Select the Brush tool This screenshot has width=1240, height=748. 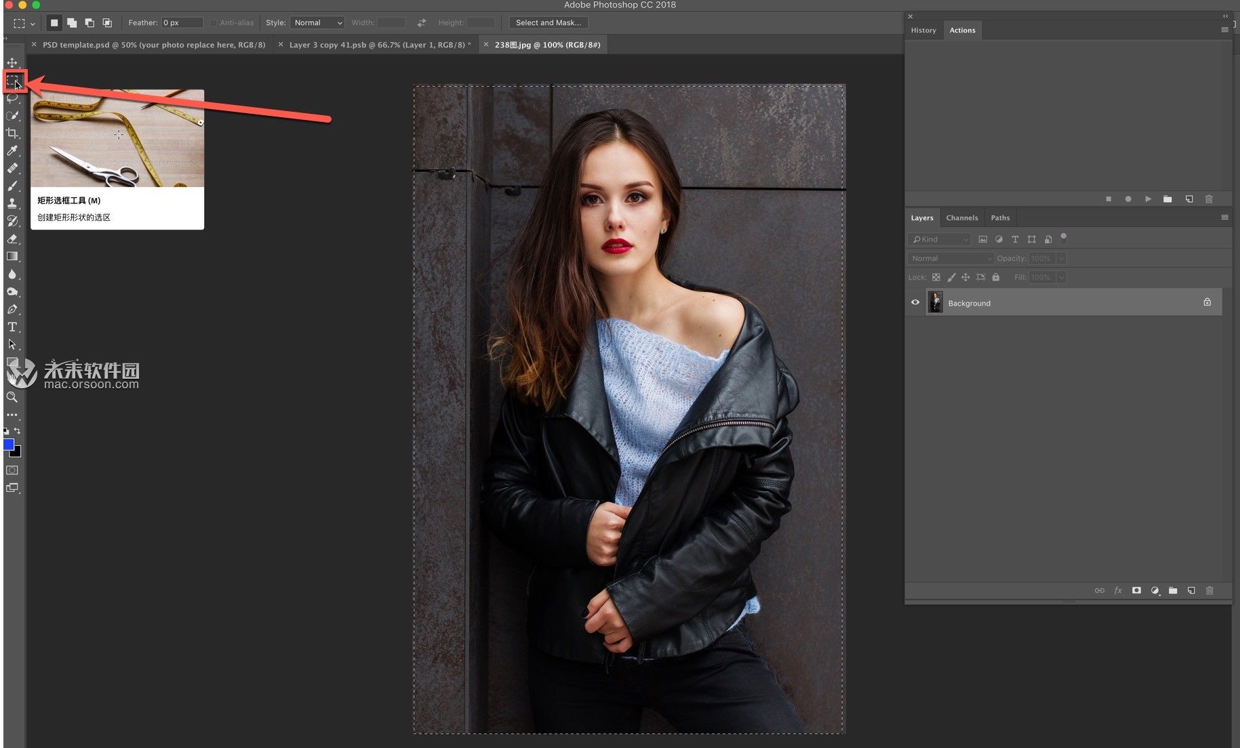point(12,186)
